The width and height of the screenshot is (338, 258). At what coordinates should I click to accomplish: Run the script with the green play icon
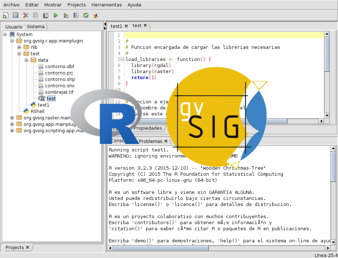tap(56, 15)
